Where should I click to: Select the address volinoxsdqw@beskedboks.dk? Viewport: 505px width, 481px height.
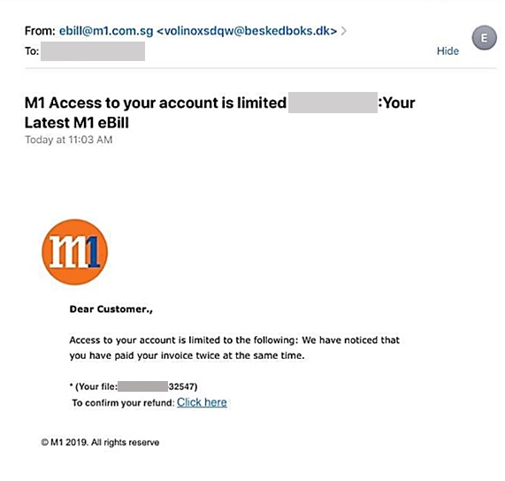pyautogui.click(x=247, y=31)
